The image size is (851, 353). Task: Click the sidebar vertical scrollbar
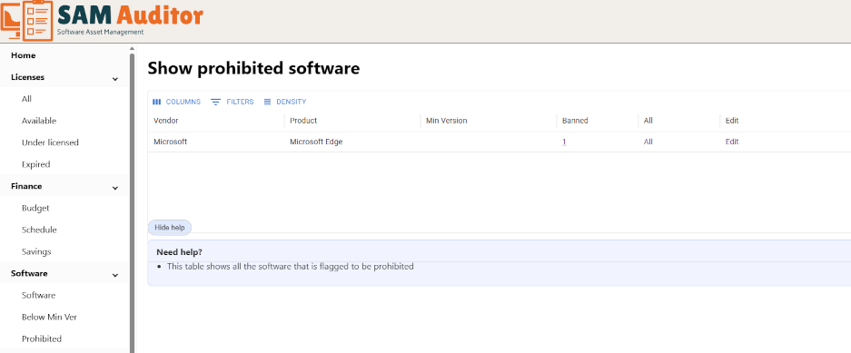[x=132, y=203]
